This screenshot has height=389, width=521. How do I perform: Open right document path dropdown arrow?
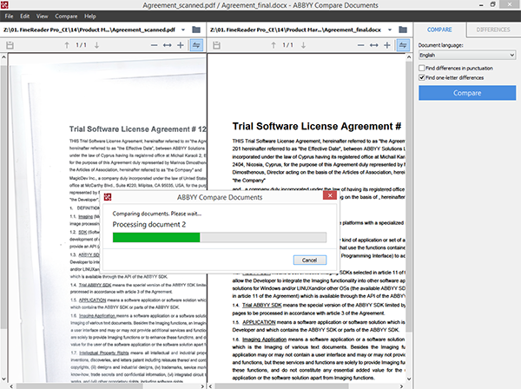pos(390,30)
